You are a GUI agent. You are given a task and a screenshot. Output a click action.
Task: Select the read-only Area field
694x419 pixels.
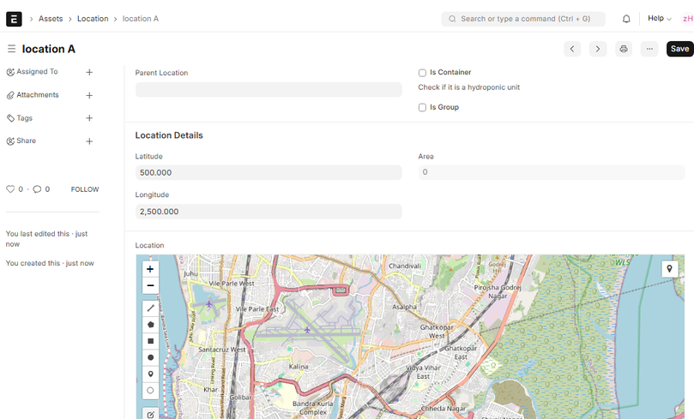(x=552, y=172)
